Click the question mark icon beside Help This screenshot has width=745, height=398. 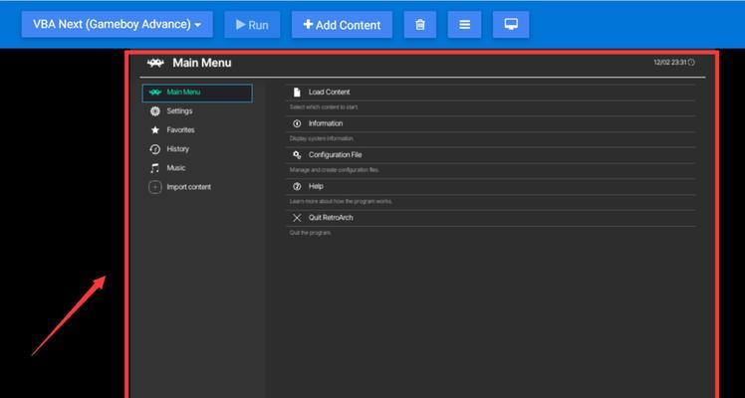tap(297, 186)
